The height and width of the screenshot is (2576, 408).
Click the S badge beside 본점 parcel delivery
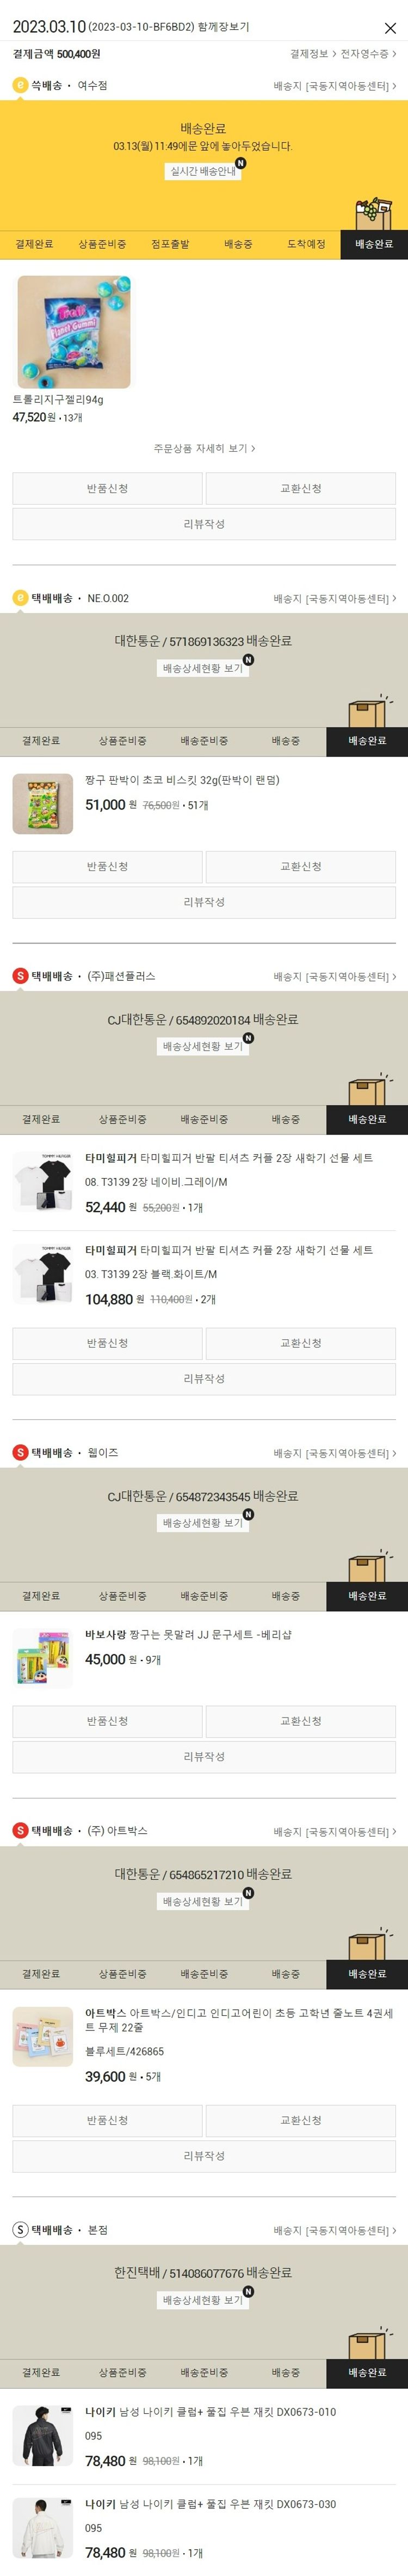(x=20, y=2230)
